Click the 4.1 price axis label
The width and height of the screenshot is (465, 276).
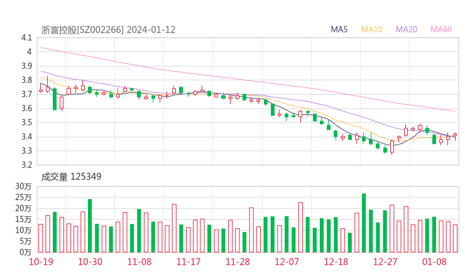point(26,38)
